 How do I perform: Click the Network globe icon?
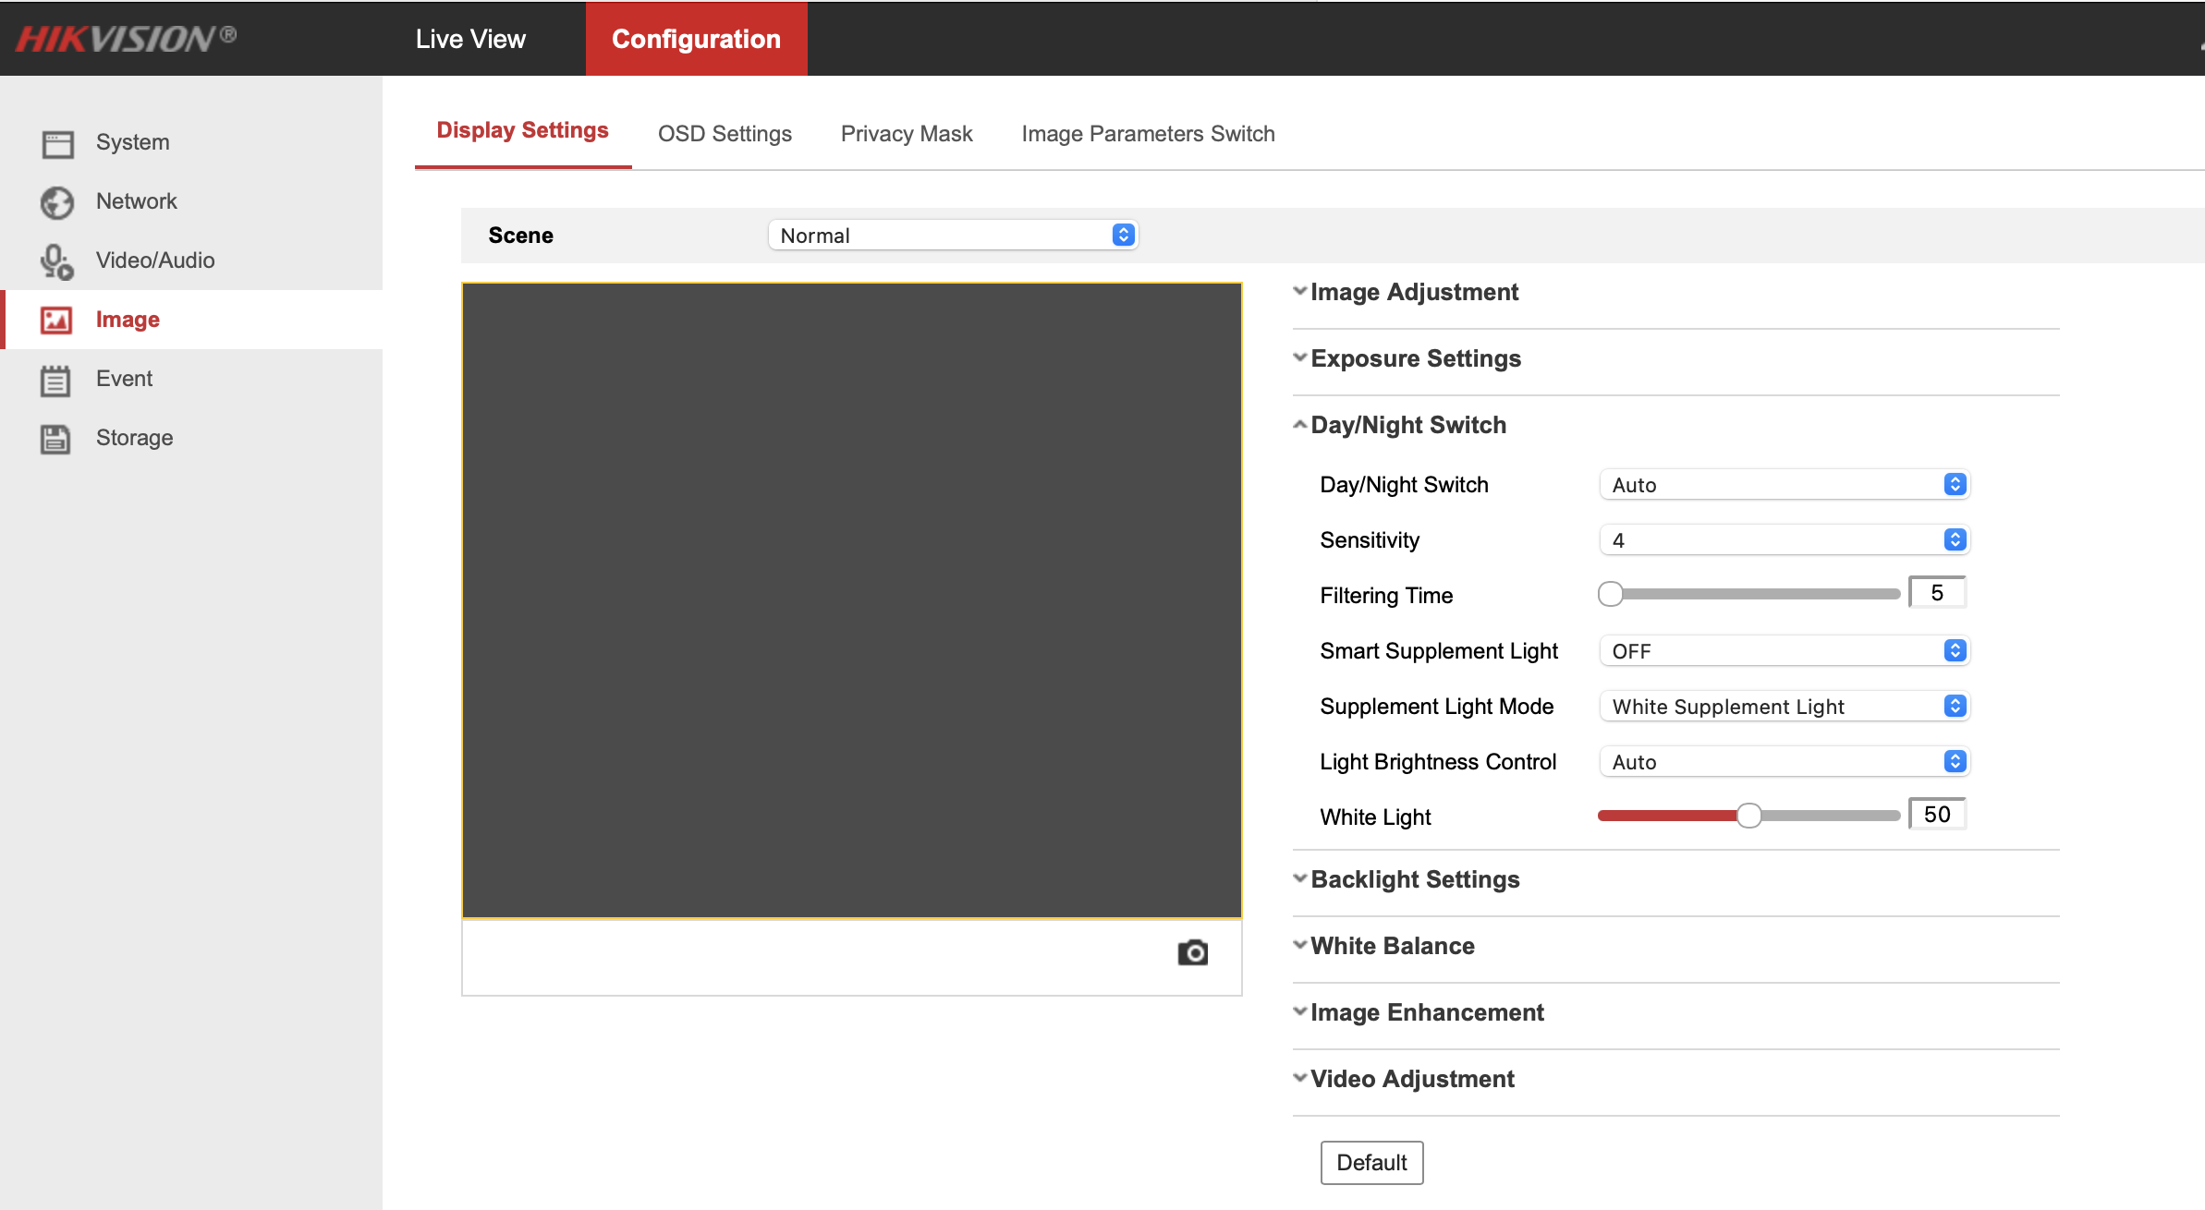coord(57,202)
